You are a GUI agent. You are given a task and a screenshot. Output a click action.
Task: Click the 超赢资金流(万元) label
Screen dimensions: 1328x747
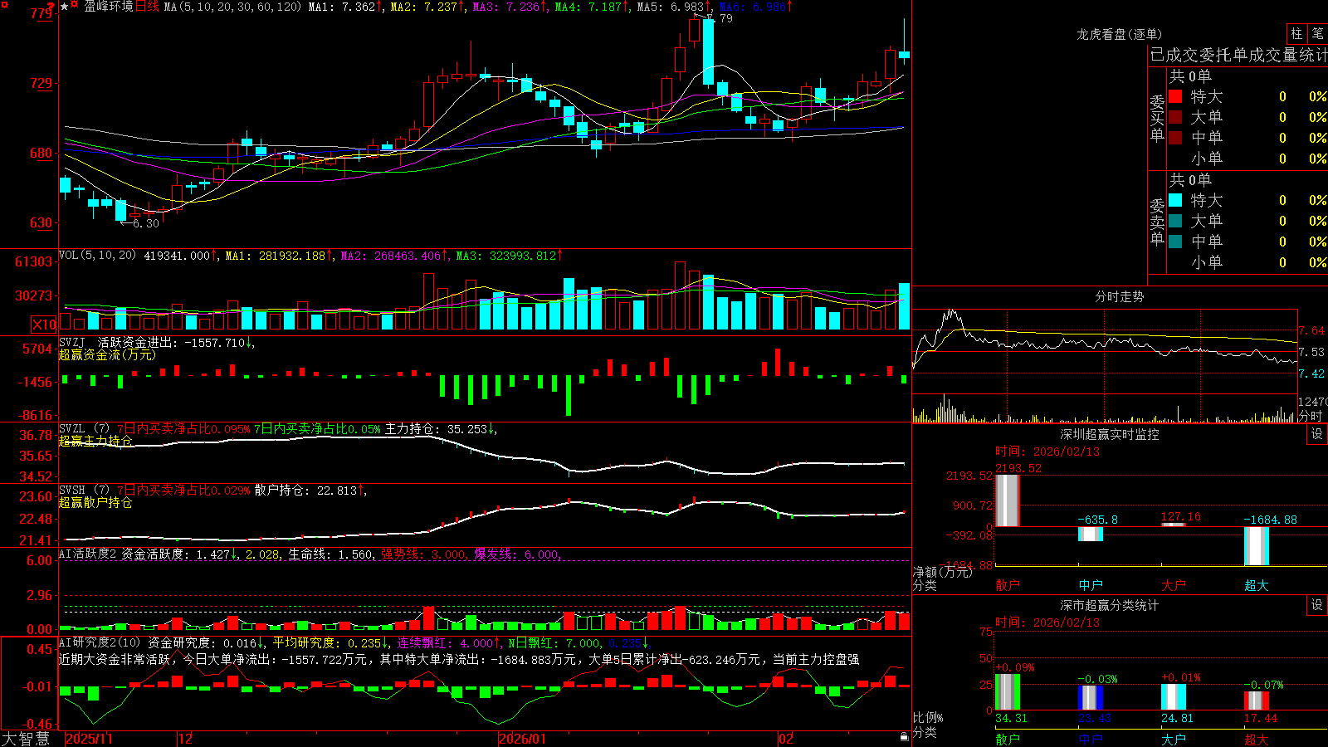point(107,354)
